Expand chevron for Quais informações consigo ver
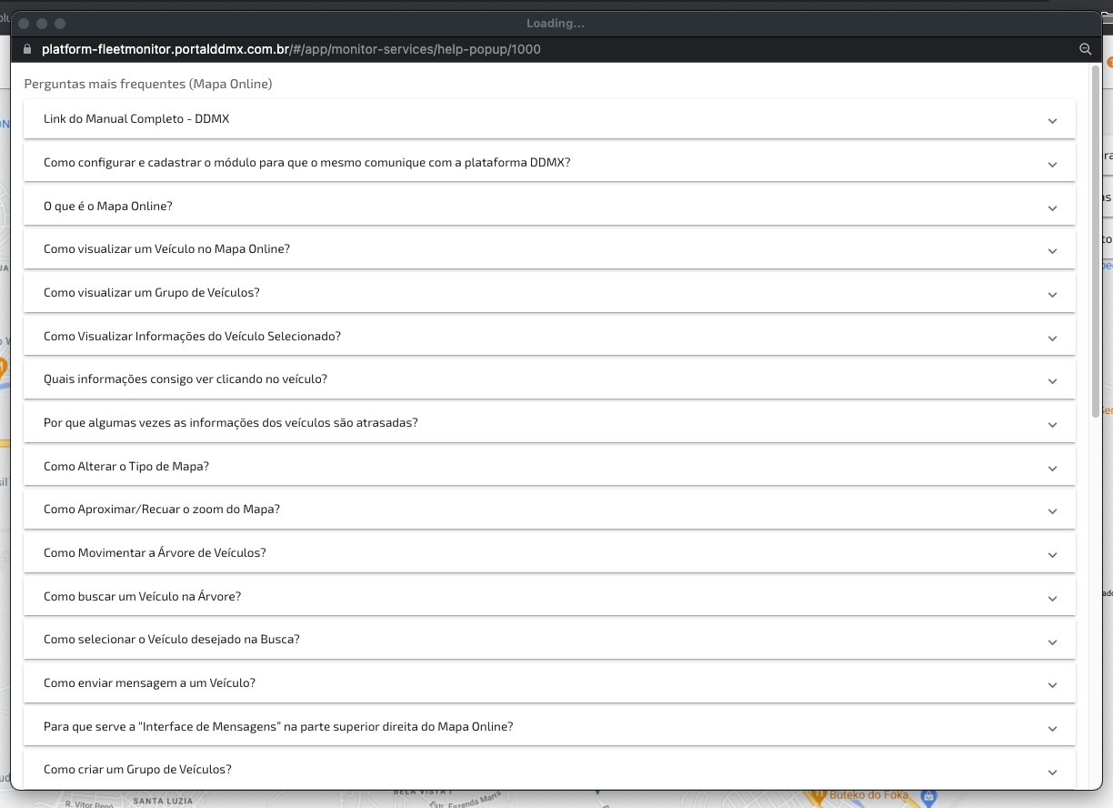1113x808 pixels. pyautogui.click(x=1052, y=381)
